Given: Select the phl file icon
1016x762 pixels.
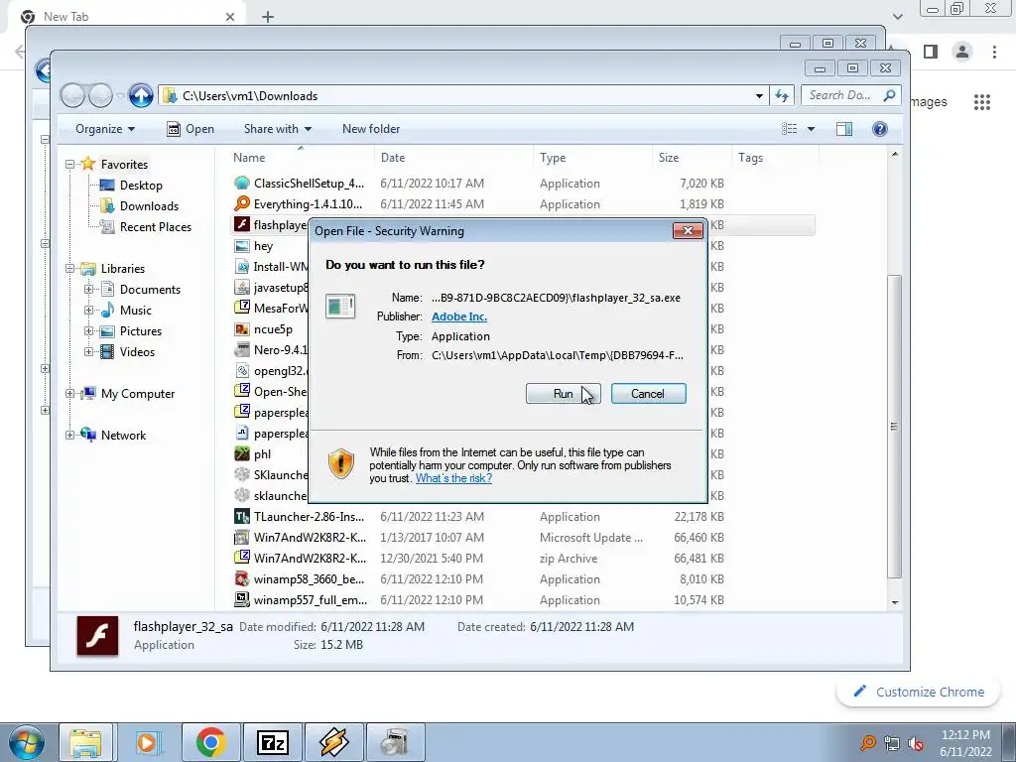Looking at the screenshot, I should [242, 453].
